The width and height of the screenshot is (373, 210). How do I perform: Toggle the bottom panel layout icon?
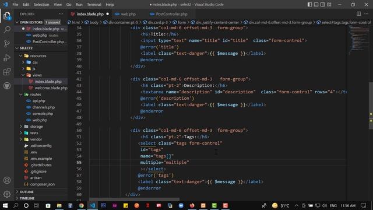[x=316, y=5]
